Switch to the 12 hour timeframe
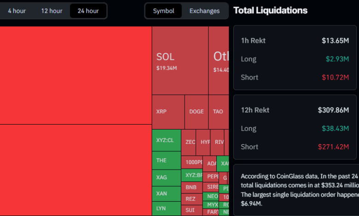Screen dimensions: 359x216 pos(52,11)
